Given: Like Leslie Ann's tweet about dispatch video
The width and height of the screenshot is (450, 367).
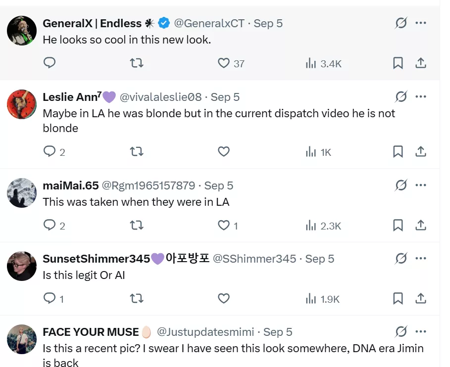Looking at the screenshot, I should [x=224, y=152].
